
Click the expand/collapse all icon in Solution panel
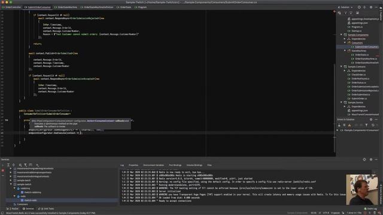364,7
